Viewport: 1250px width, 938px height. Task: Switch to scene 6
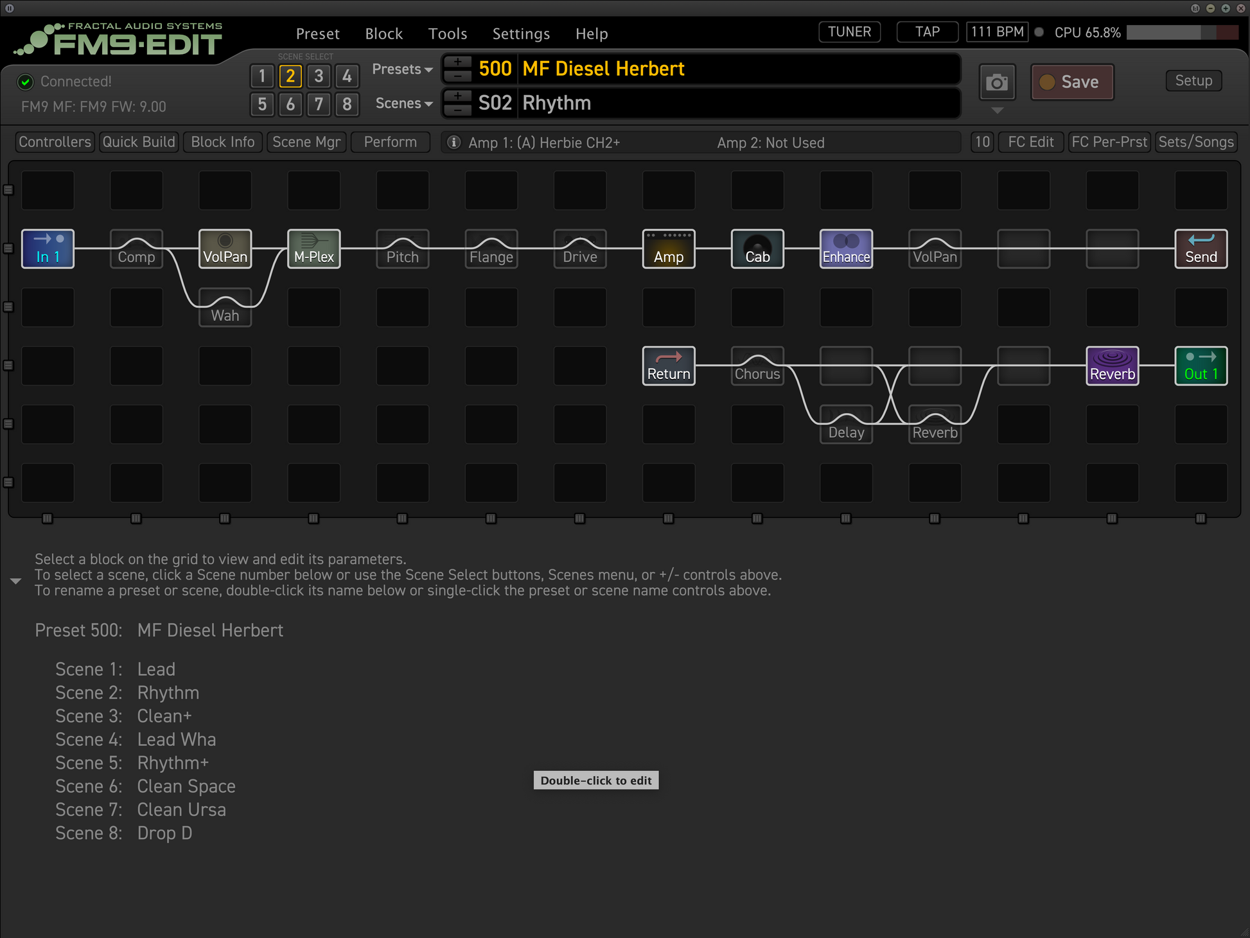click(x=290, y=104)
